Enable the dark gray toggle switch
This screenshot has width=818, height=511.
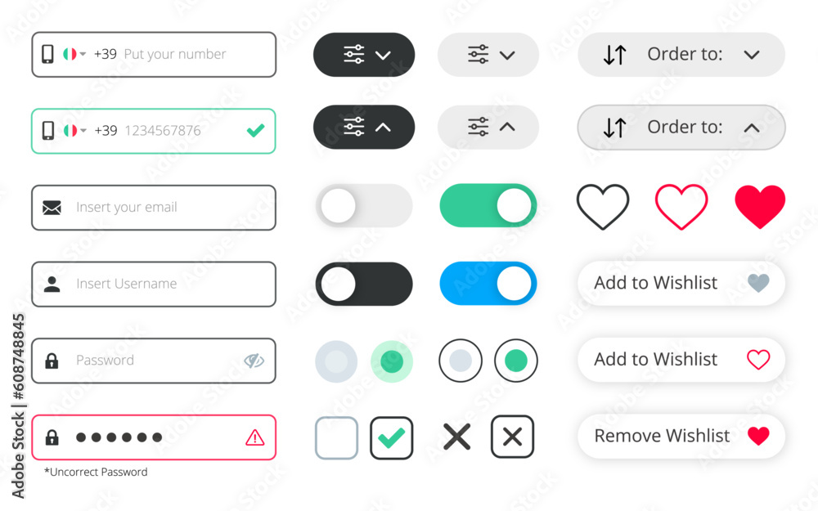(364, 284)
